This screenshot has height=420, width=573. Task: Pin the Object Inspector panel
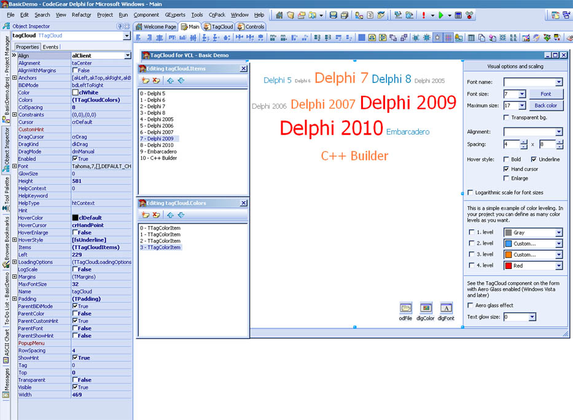[120, 26]
